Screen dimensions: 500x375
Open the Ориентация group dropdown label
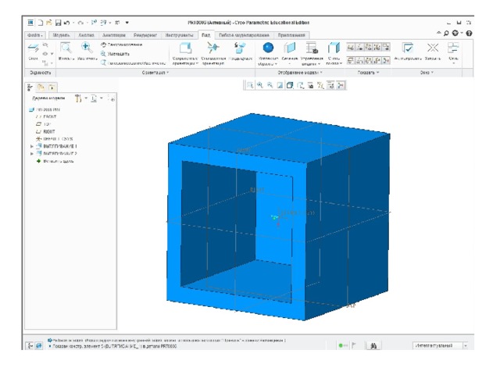tap(155, 72)
